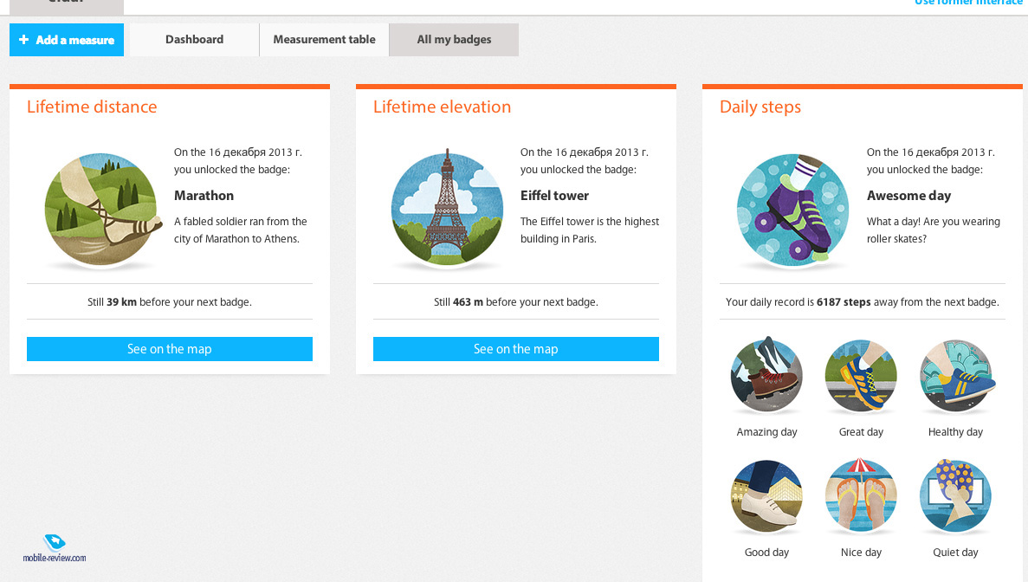Image resolution: width=1028 pixels, height=582 pixels.
Task: Choose the Nice day flip-flops badge
Action: tap(861, 495)
